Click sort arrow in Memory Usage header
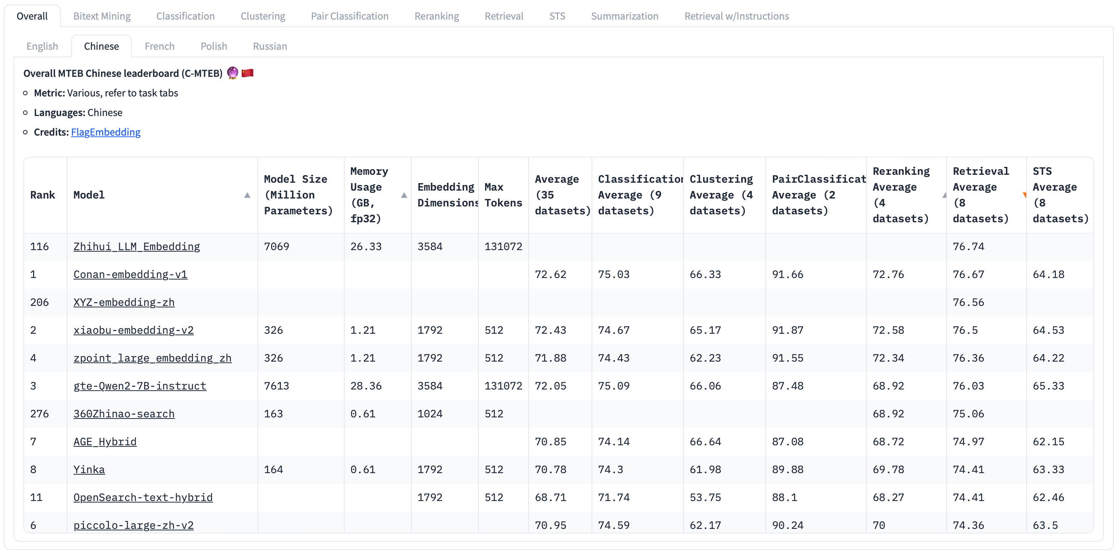 point(404,196)
